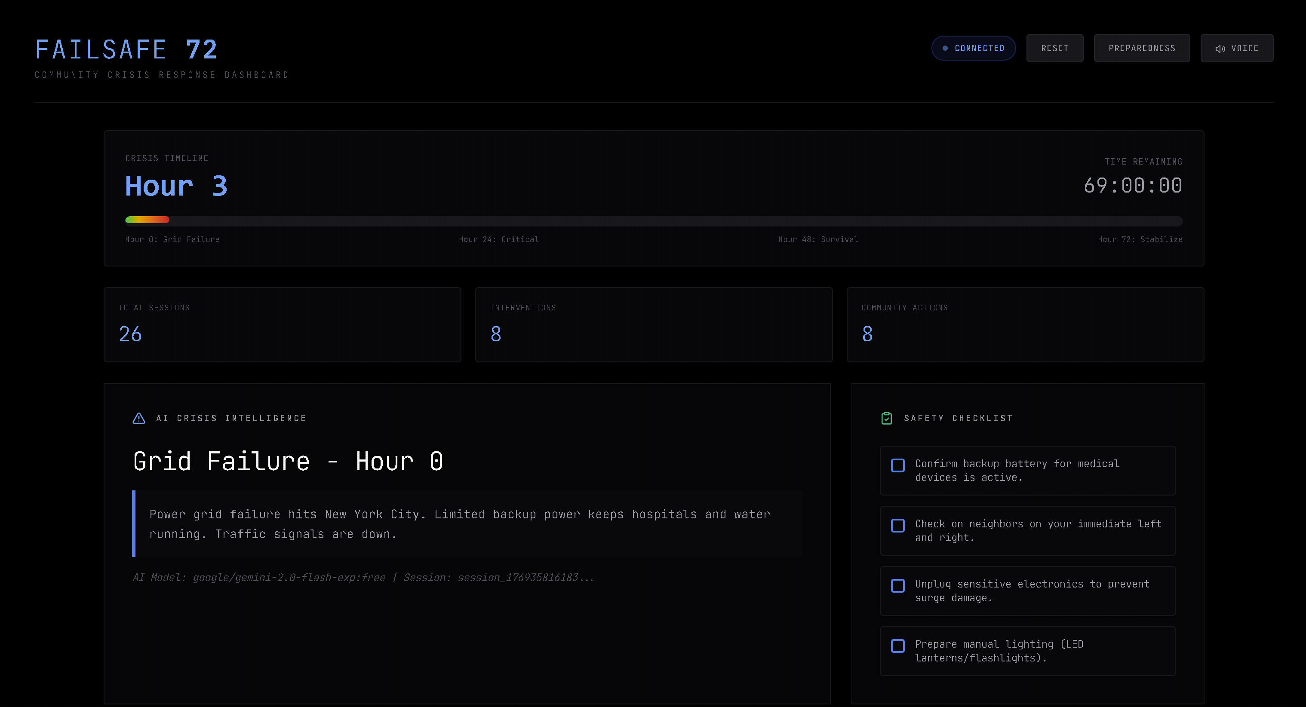1306x707 pixels.
Task: Toggle the Voice feature
Action: (1236, 48)
